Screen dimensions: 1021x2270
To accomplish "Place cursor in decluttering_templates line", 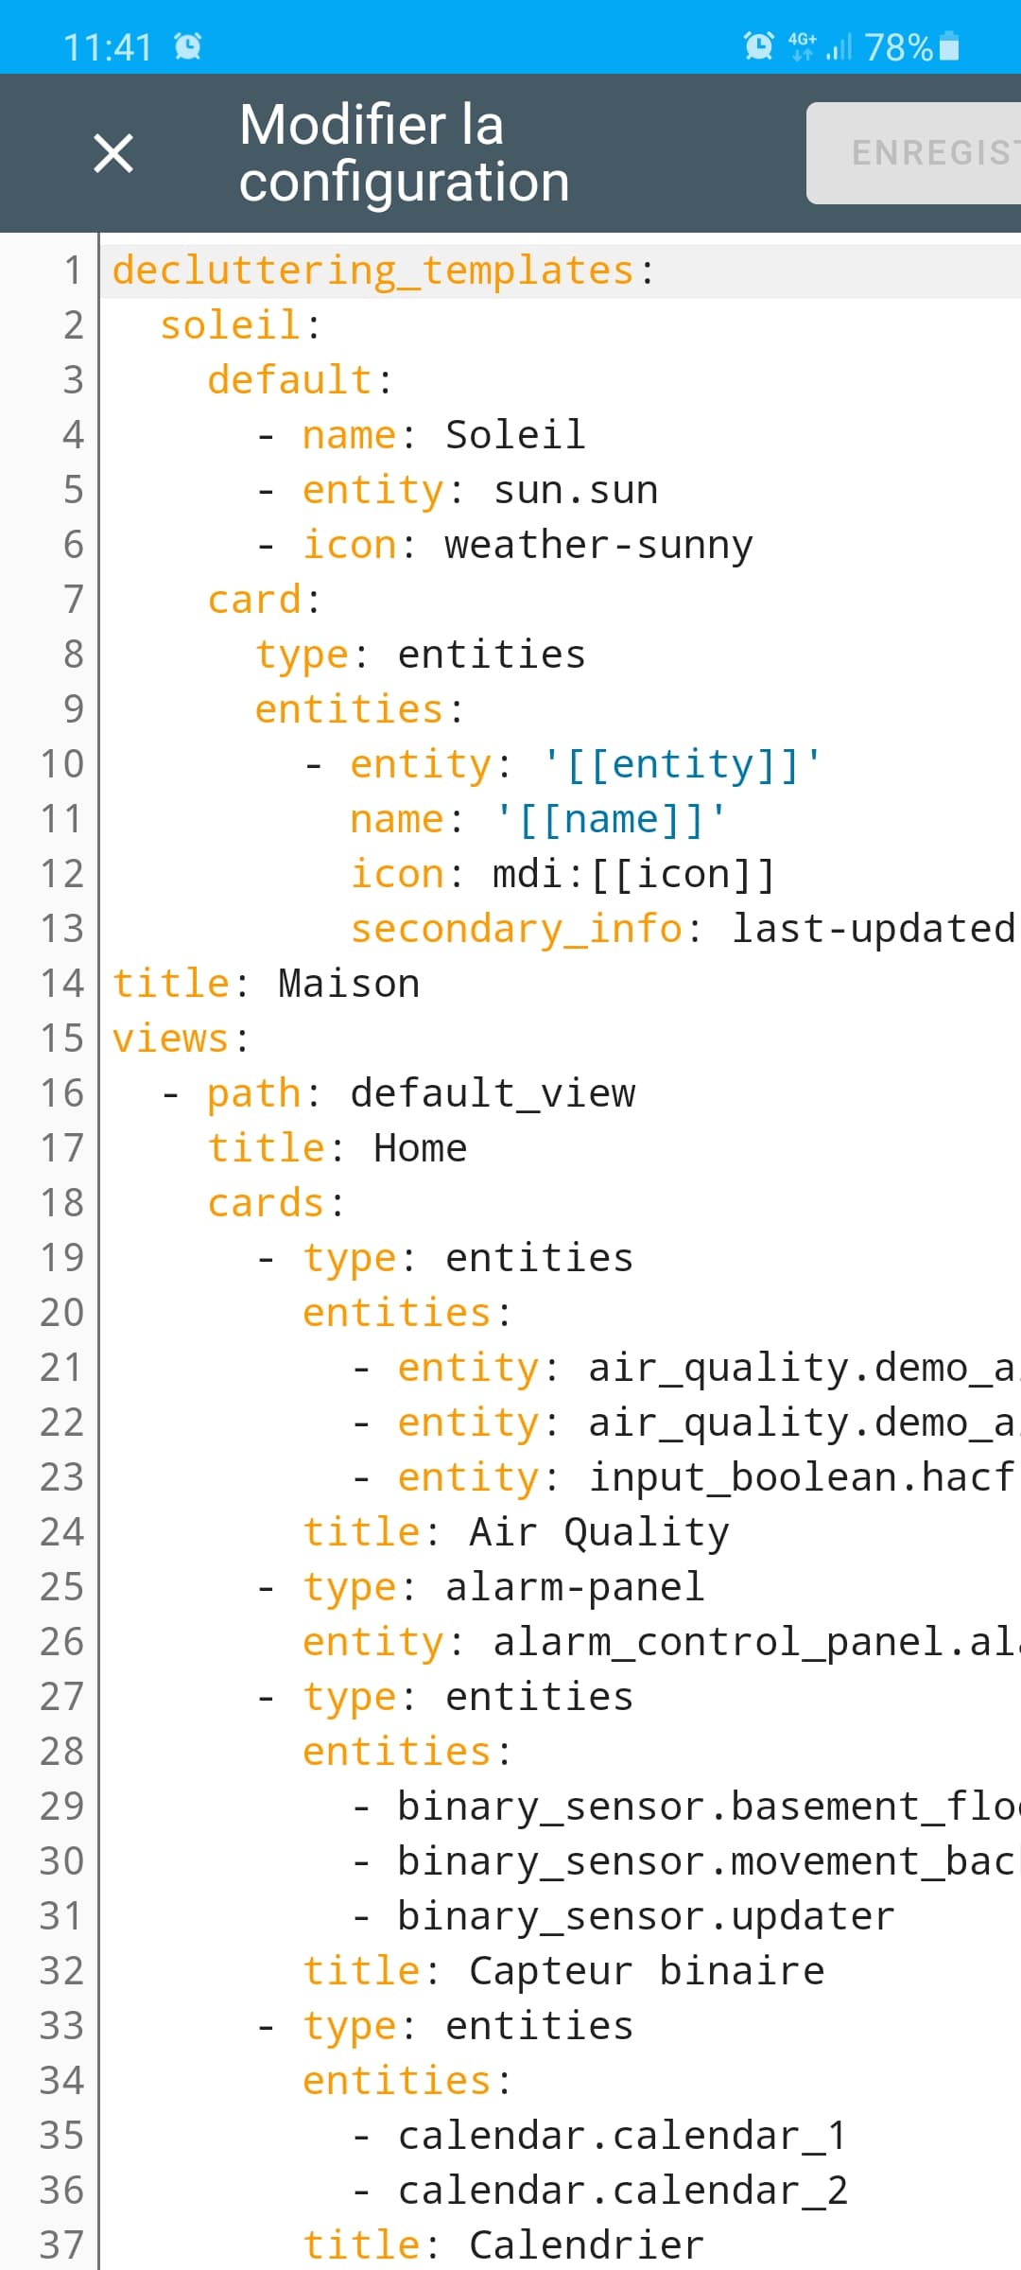I will (372, 271).
